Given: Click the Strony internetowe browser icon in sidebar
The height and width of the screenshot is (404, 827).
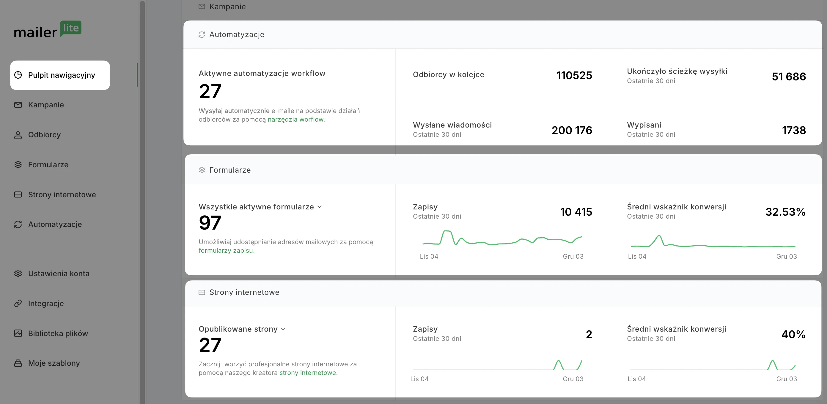Looking at the screenshot, I should tap(18, 195).
